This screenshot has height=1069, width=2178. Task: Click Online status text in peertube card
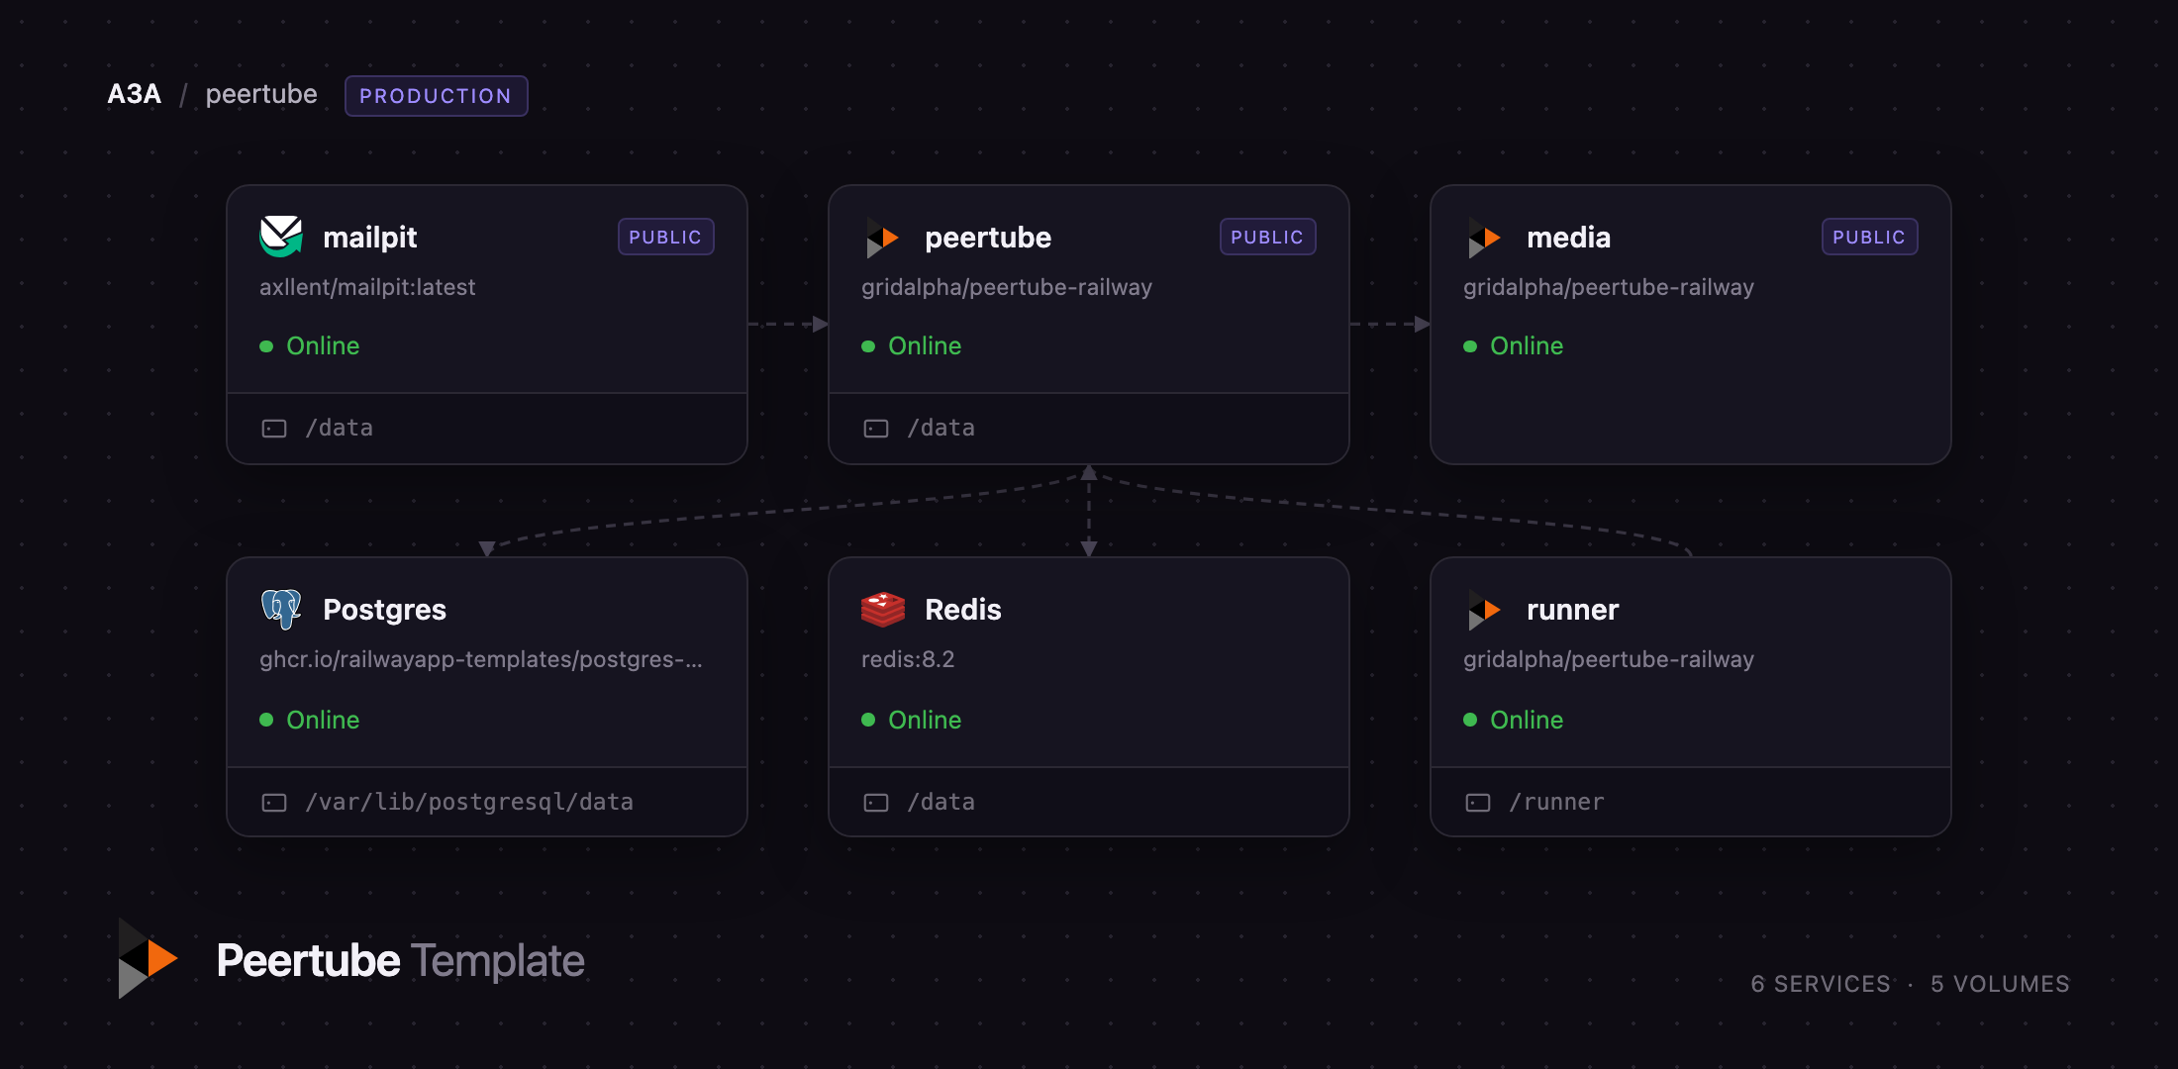point(925,345)
